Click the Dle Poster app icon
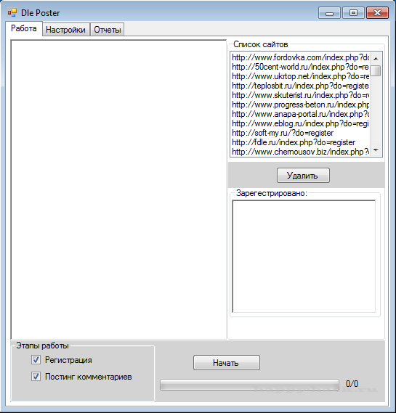This screenshot has height=413, width=396. [12, 12]
